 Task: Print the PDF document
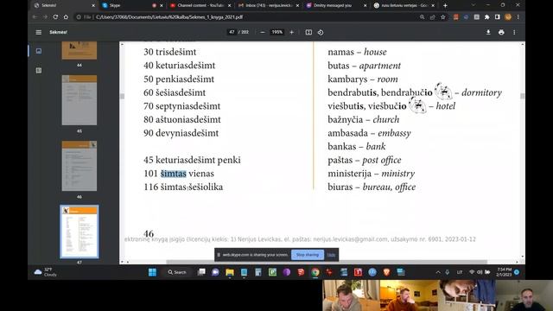pyautogui.click(x=501, y=32)
